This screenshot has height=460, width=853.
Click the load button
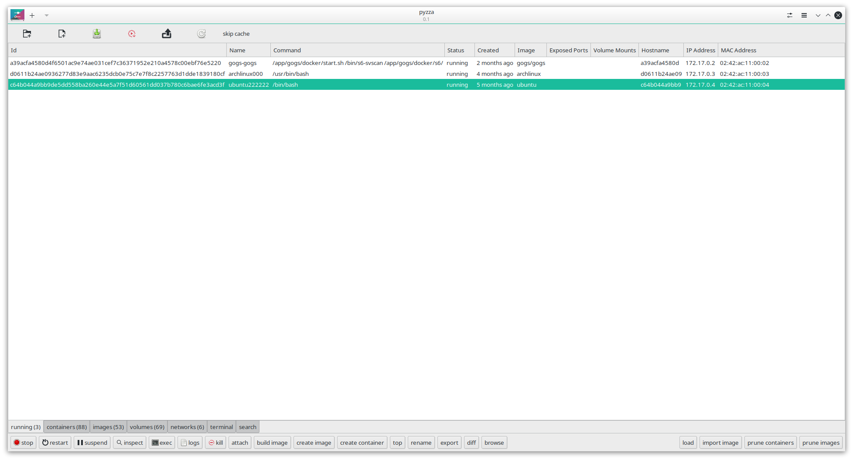(688, 443)
